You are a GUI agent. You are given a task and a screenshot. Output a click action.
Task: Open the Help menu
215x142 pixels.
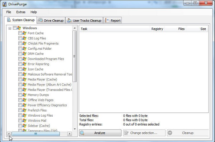pyautogui.click(x=34, y=12)
